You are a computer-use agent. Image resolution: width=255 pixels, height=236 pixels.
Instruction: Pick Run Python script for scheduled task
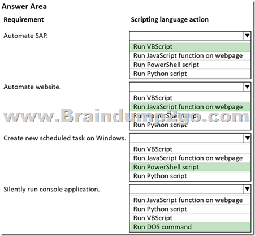click(190, 176)
